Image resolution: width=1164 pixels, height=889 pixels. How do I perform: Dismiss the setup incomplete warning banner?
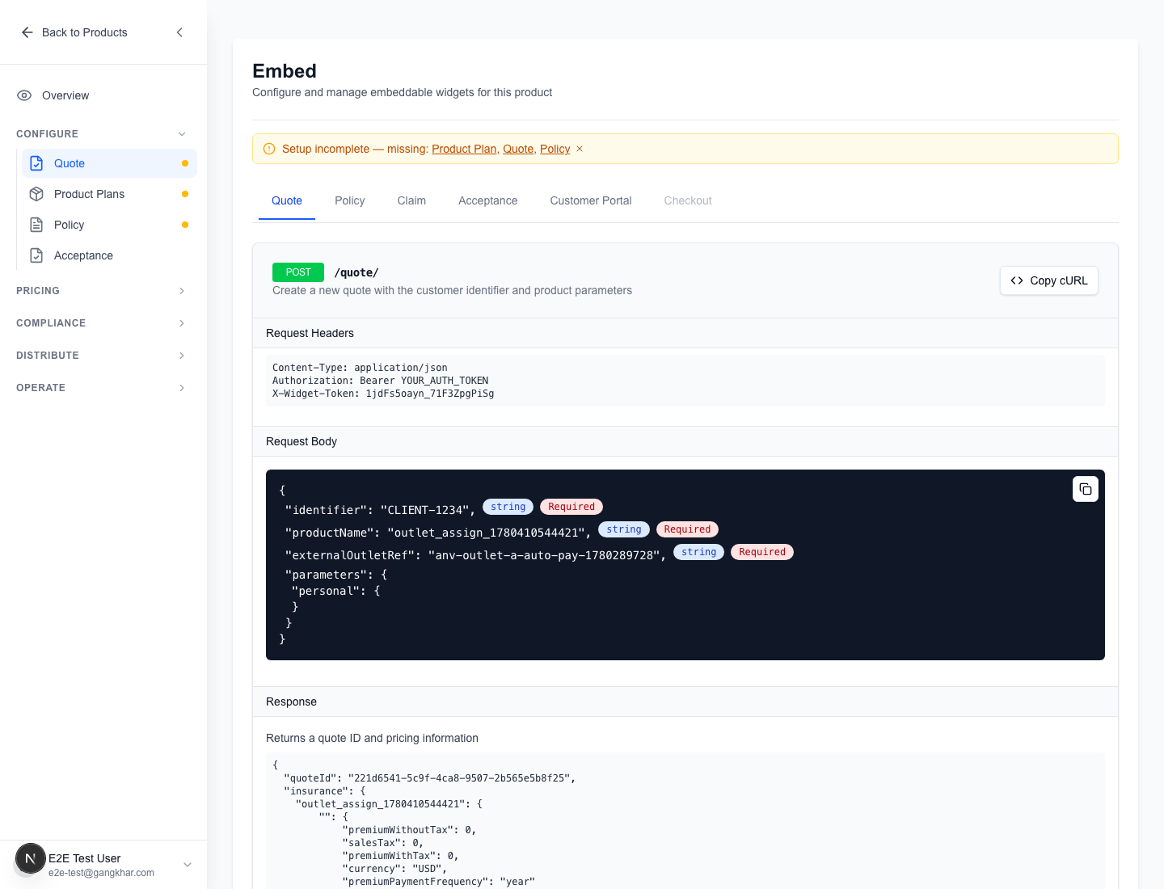pos(580,149)
